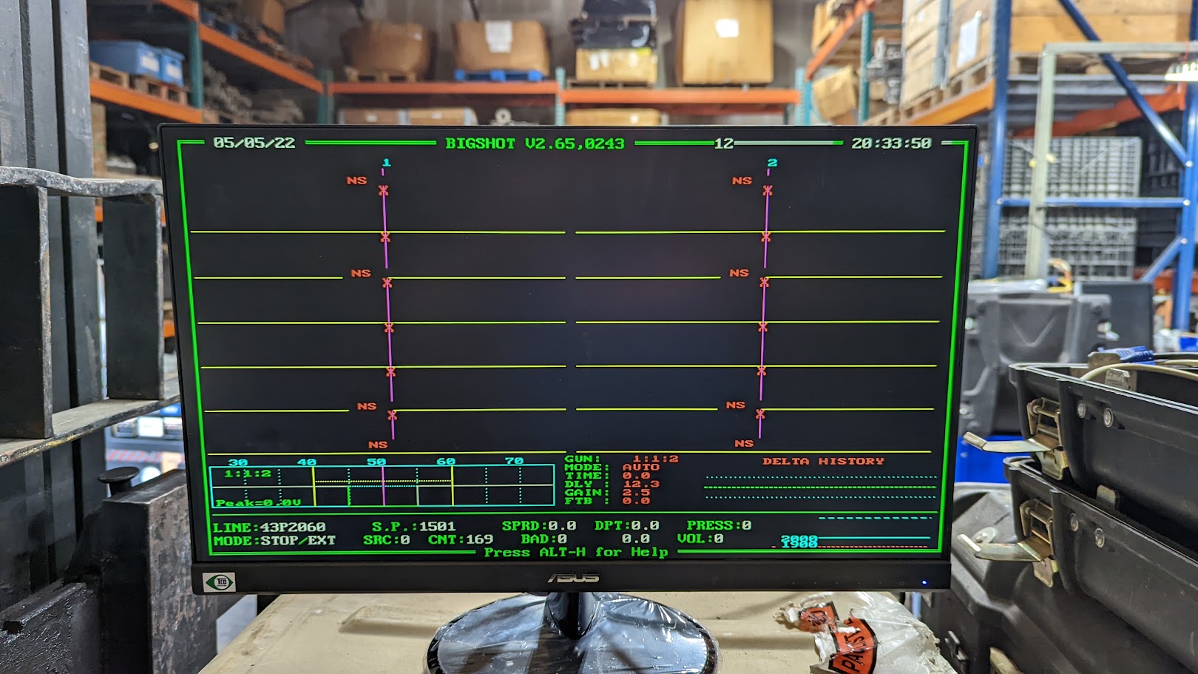Click the S.P.:1501 shot point field
Screen dimensions: 1198x674
pyautogui.click(x=413, y=527)
